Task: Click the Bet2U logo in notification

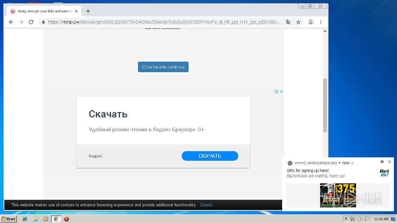Action: pyautogui.click(x=384, y=173)
